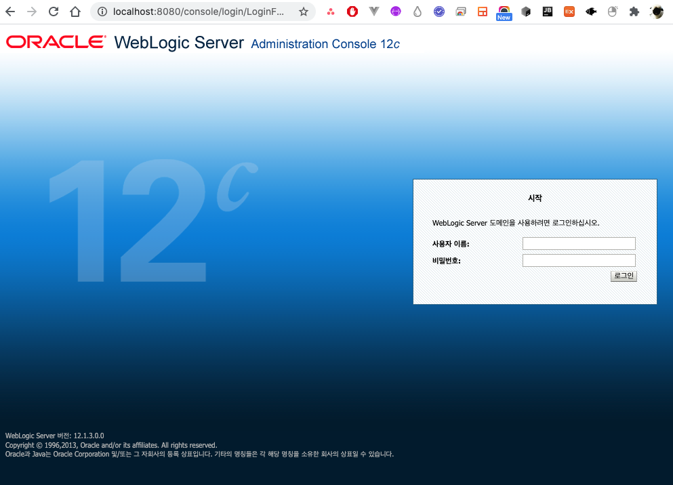Open the purple round face extension icon

point(396,12)
